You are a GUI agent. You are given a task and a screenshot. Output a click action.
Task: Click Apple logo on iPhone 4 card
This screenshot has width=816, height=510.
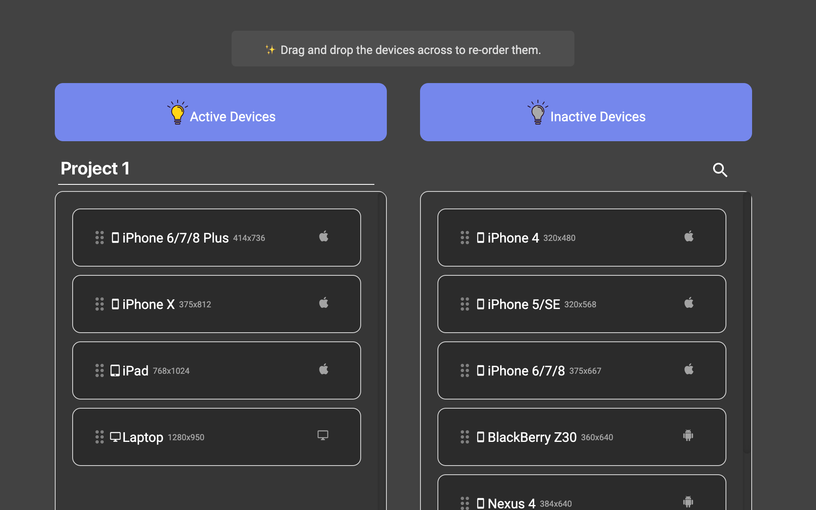(x=689, y=236)
